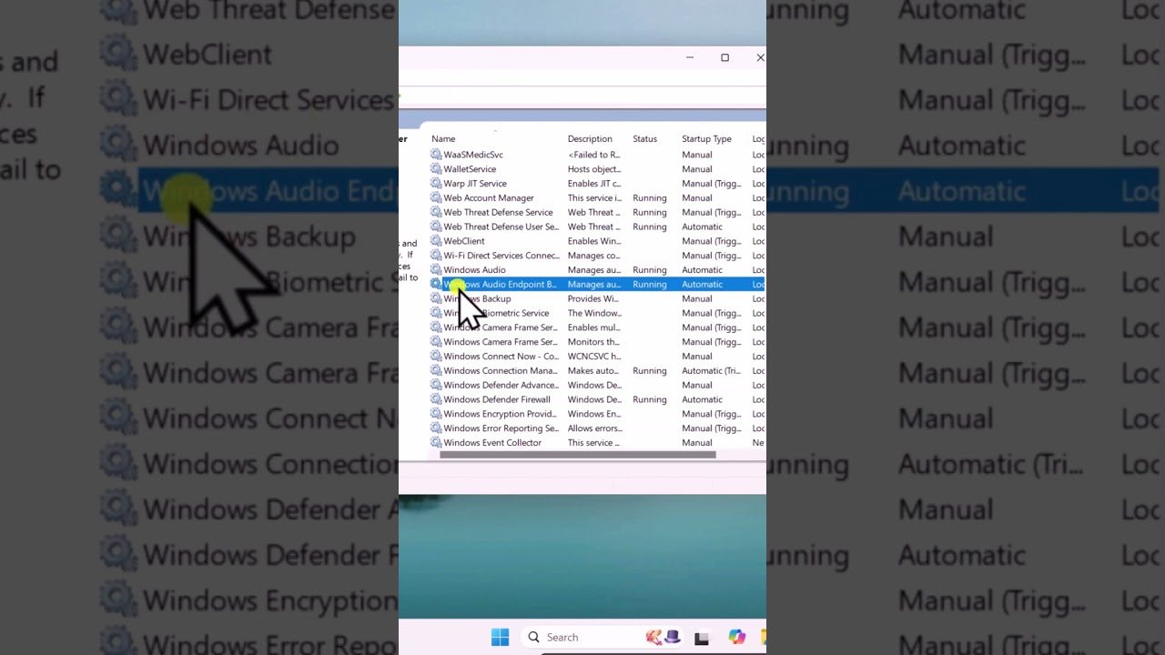Click Running status of Windows Defender Firewall
The image size is (1165, 655).
pyautogui.click(x=649, y=399)
